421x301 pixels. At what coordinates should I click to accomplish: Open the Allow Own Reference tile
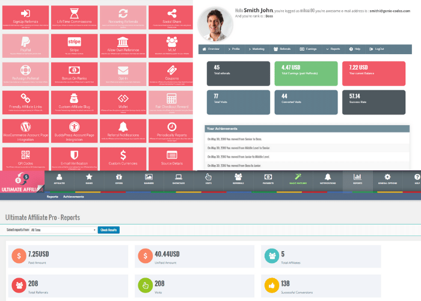(123, 46)
